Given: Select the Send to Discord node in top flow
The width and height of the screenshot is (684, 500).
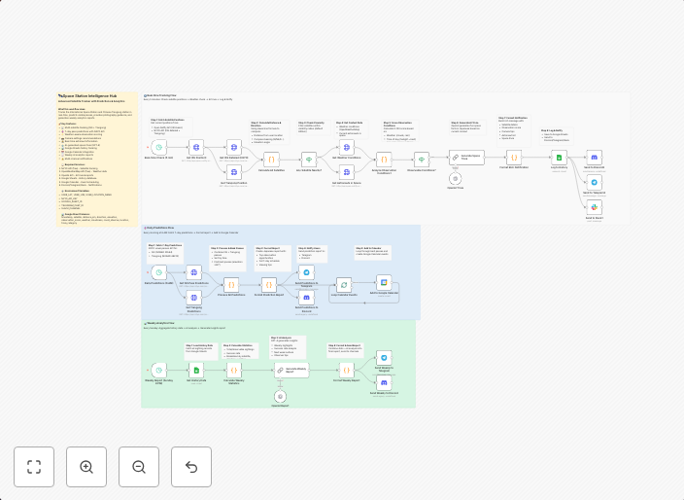Looking at the screenshot, I should click(594, 158).
